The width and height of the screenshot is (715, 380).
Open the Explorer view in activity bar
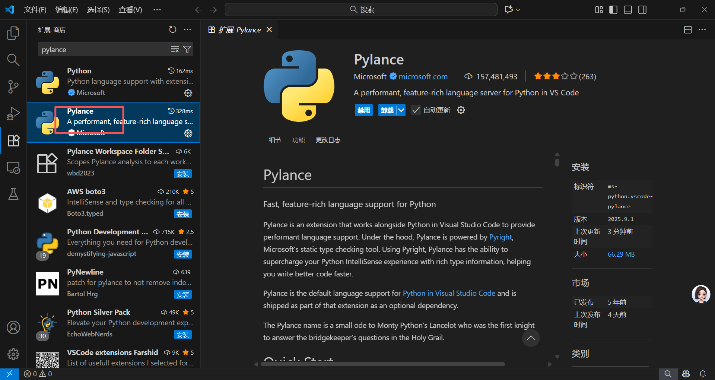point(13,33)
